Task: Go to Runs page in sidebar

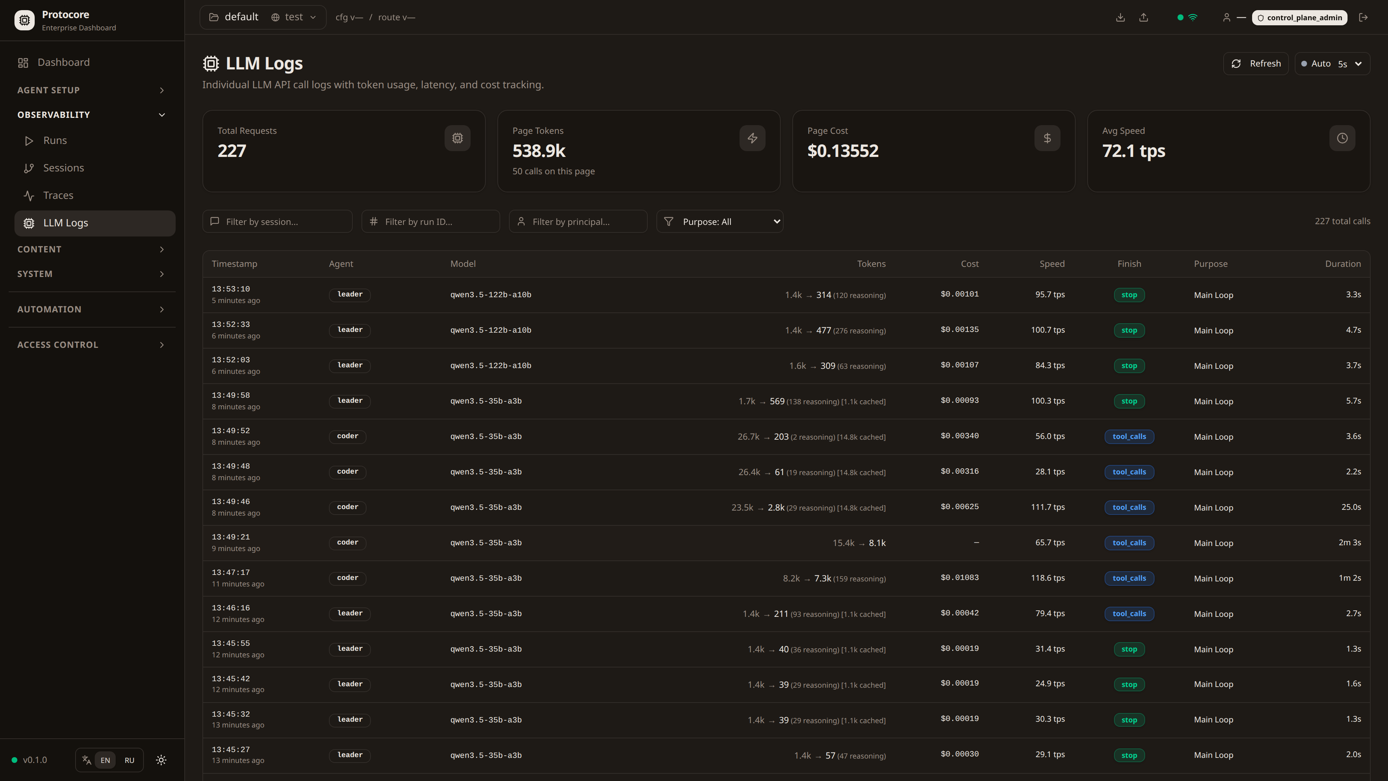Action: tap(55, 140)
